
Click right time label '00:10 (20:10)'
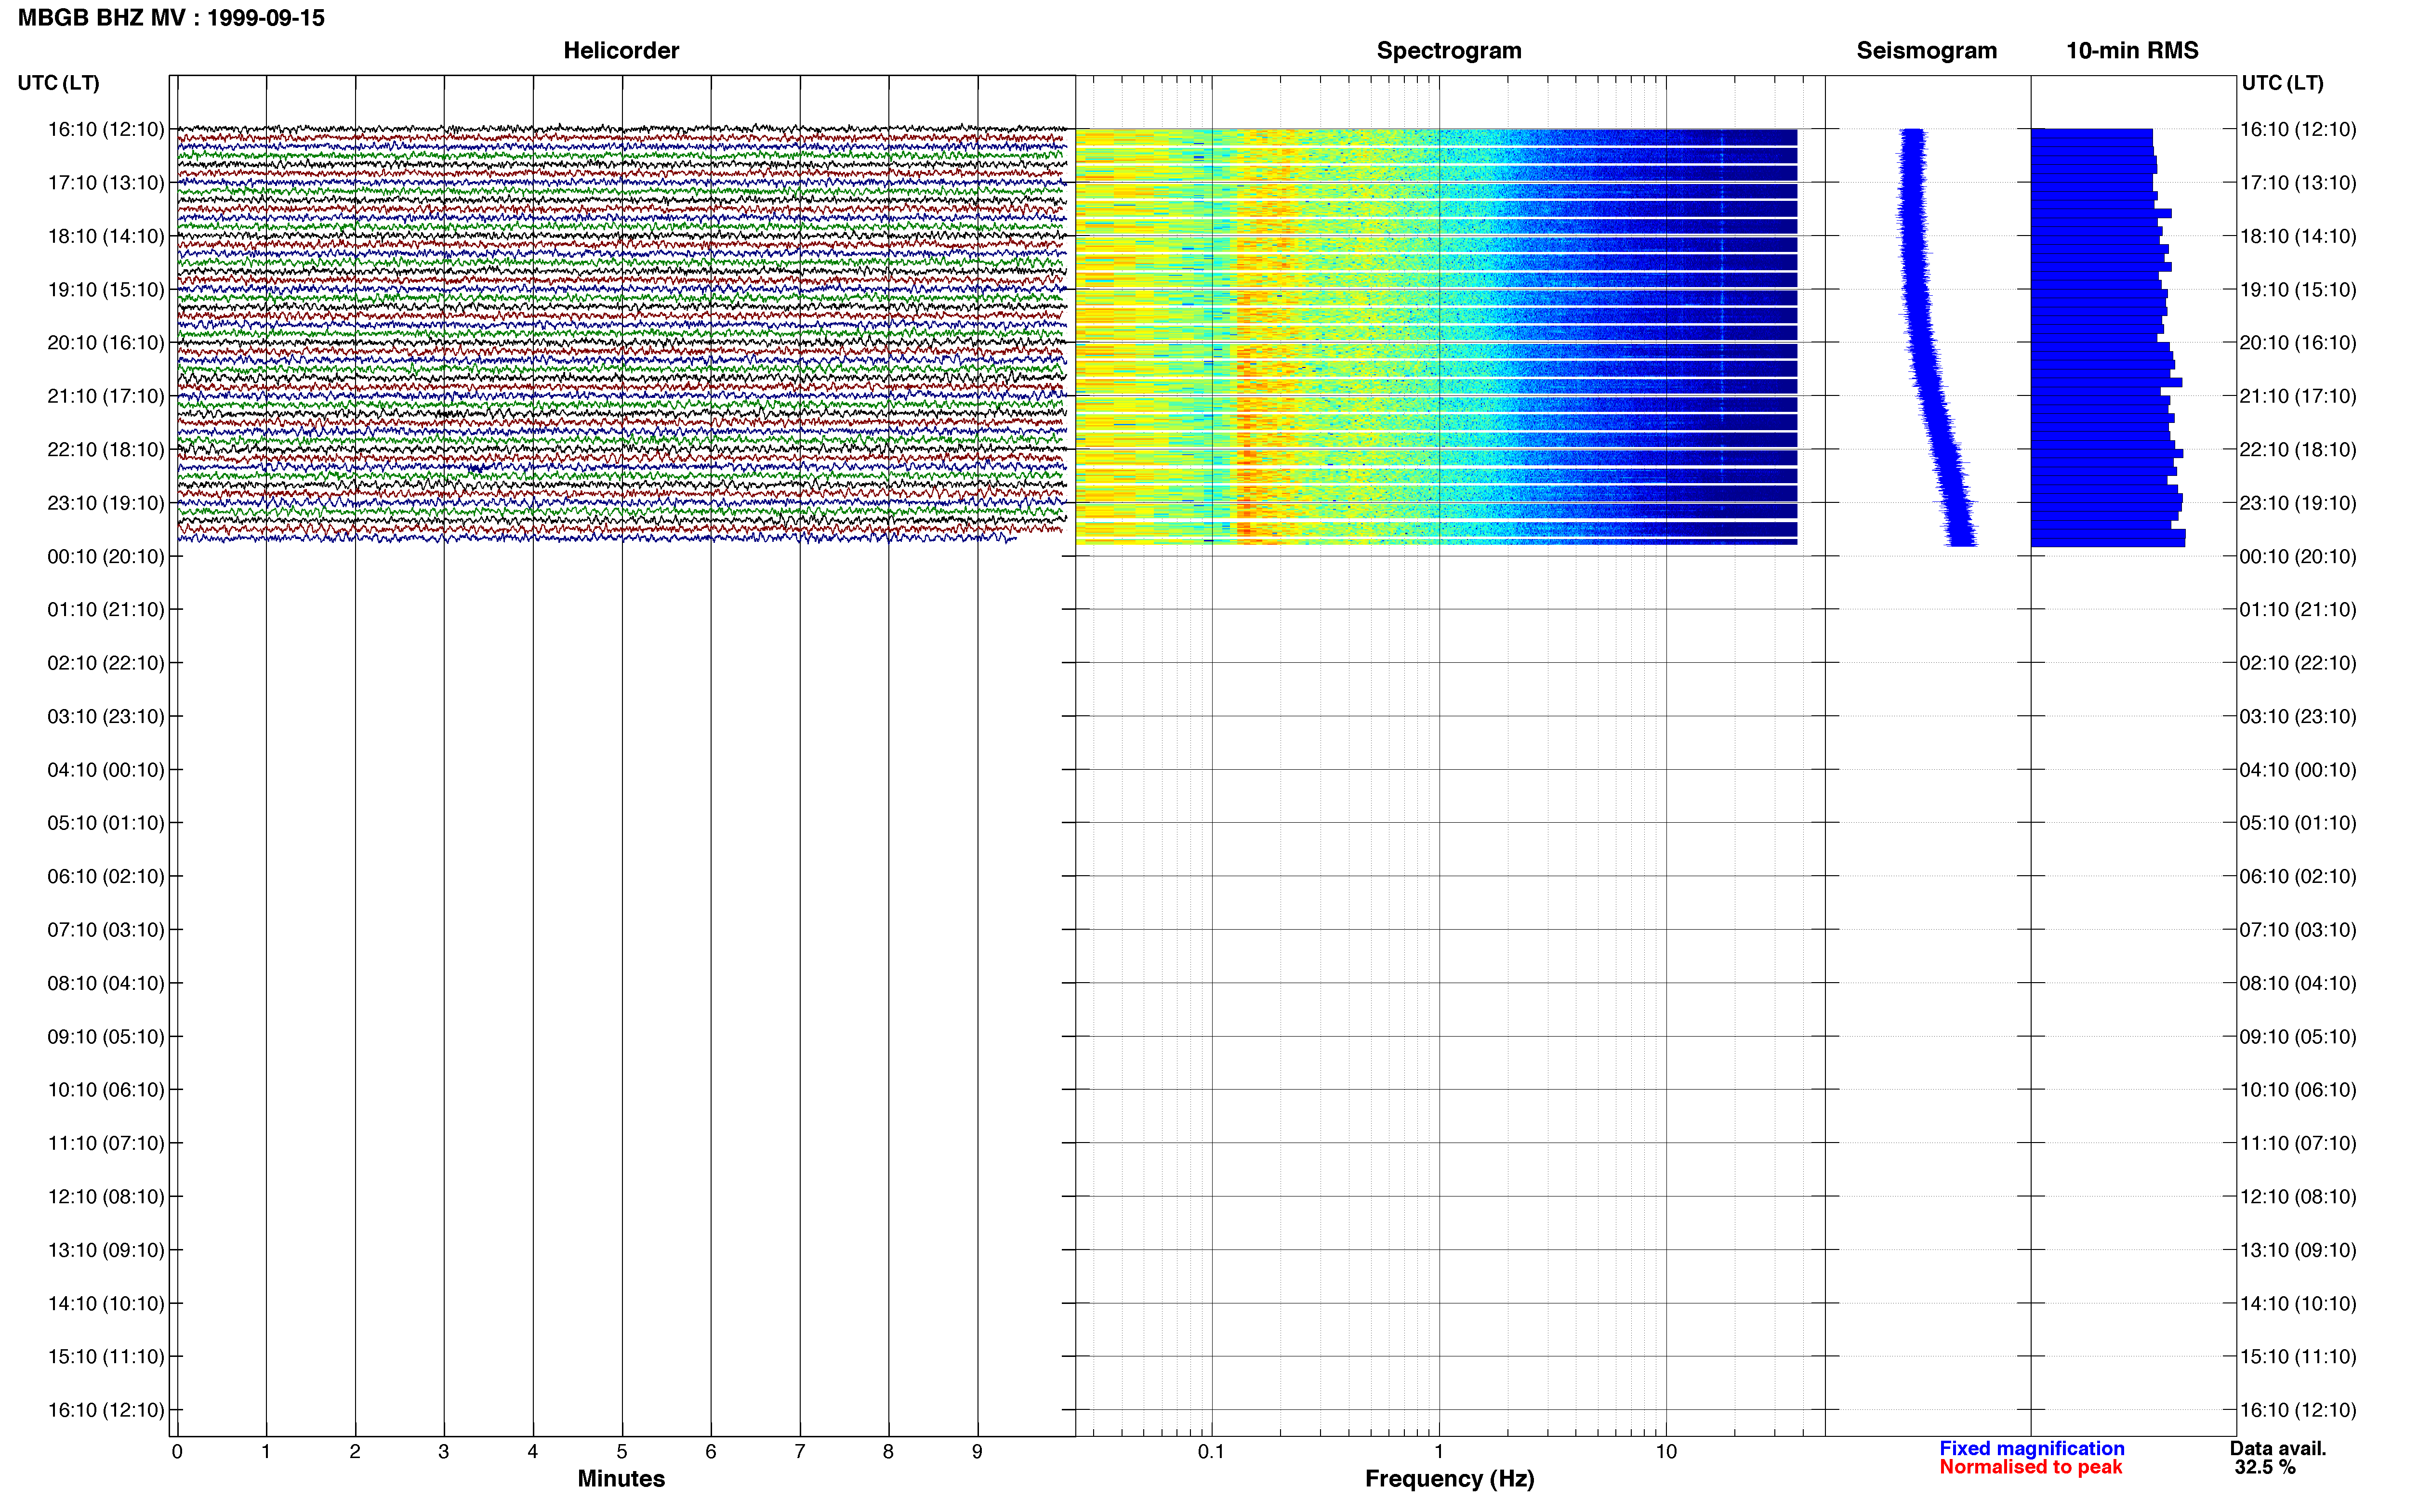(x=2298, y=556)
